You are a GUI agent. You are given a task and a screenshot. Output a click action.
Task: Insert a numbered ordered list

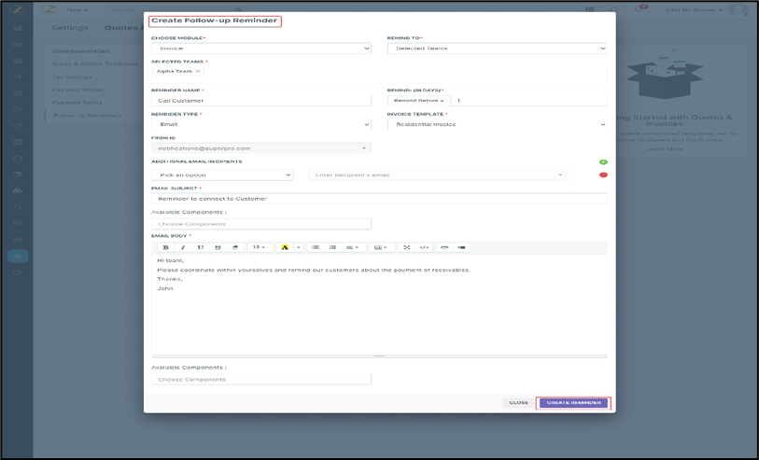[x=332, y=247]
